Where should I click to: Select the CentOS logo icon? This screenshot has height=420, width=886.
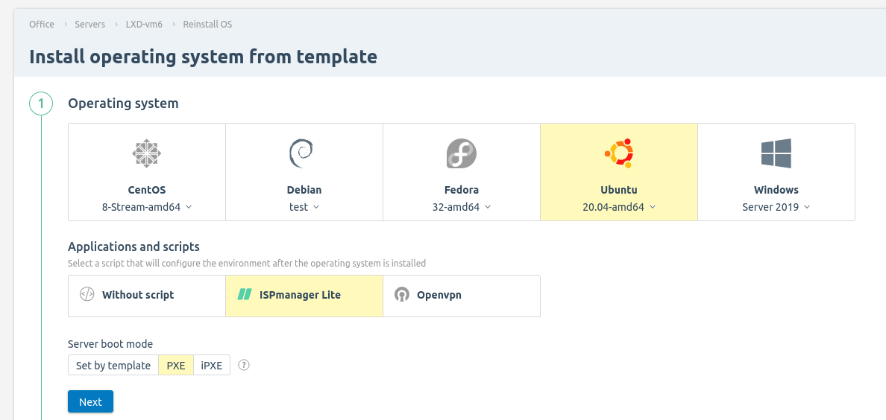(x=147, y=153)
